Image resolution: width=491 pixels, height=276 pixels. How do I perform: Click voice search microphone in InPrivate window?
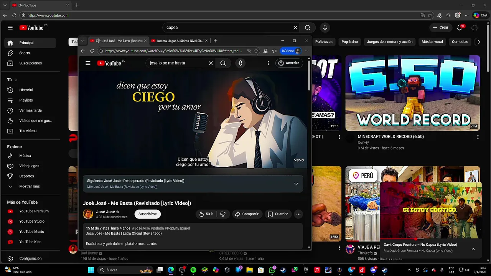(240, 63)
